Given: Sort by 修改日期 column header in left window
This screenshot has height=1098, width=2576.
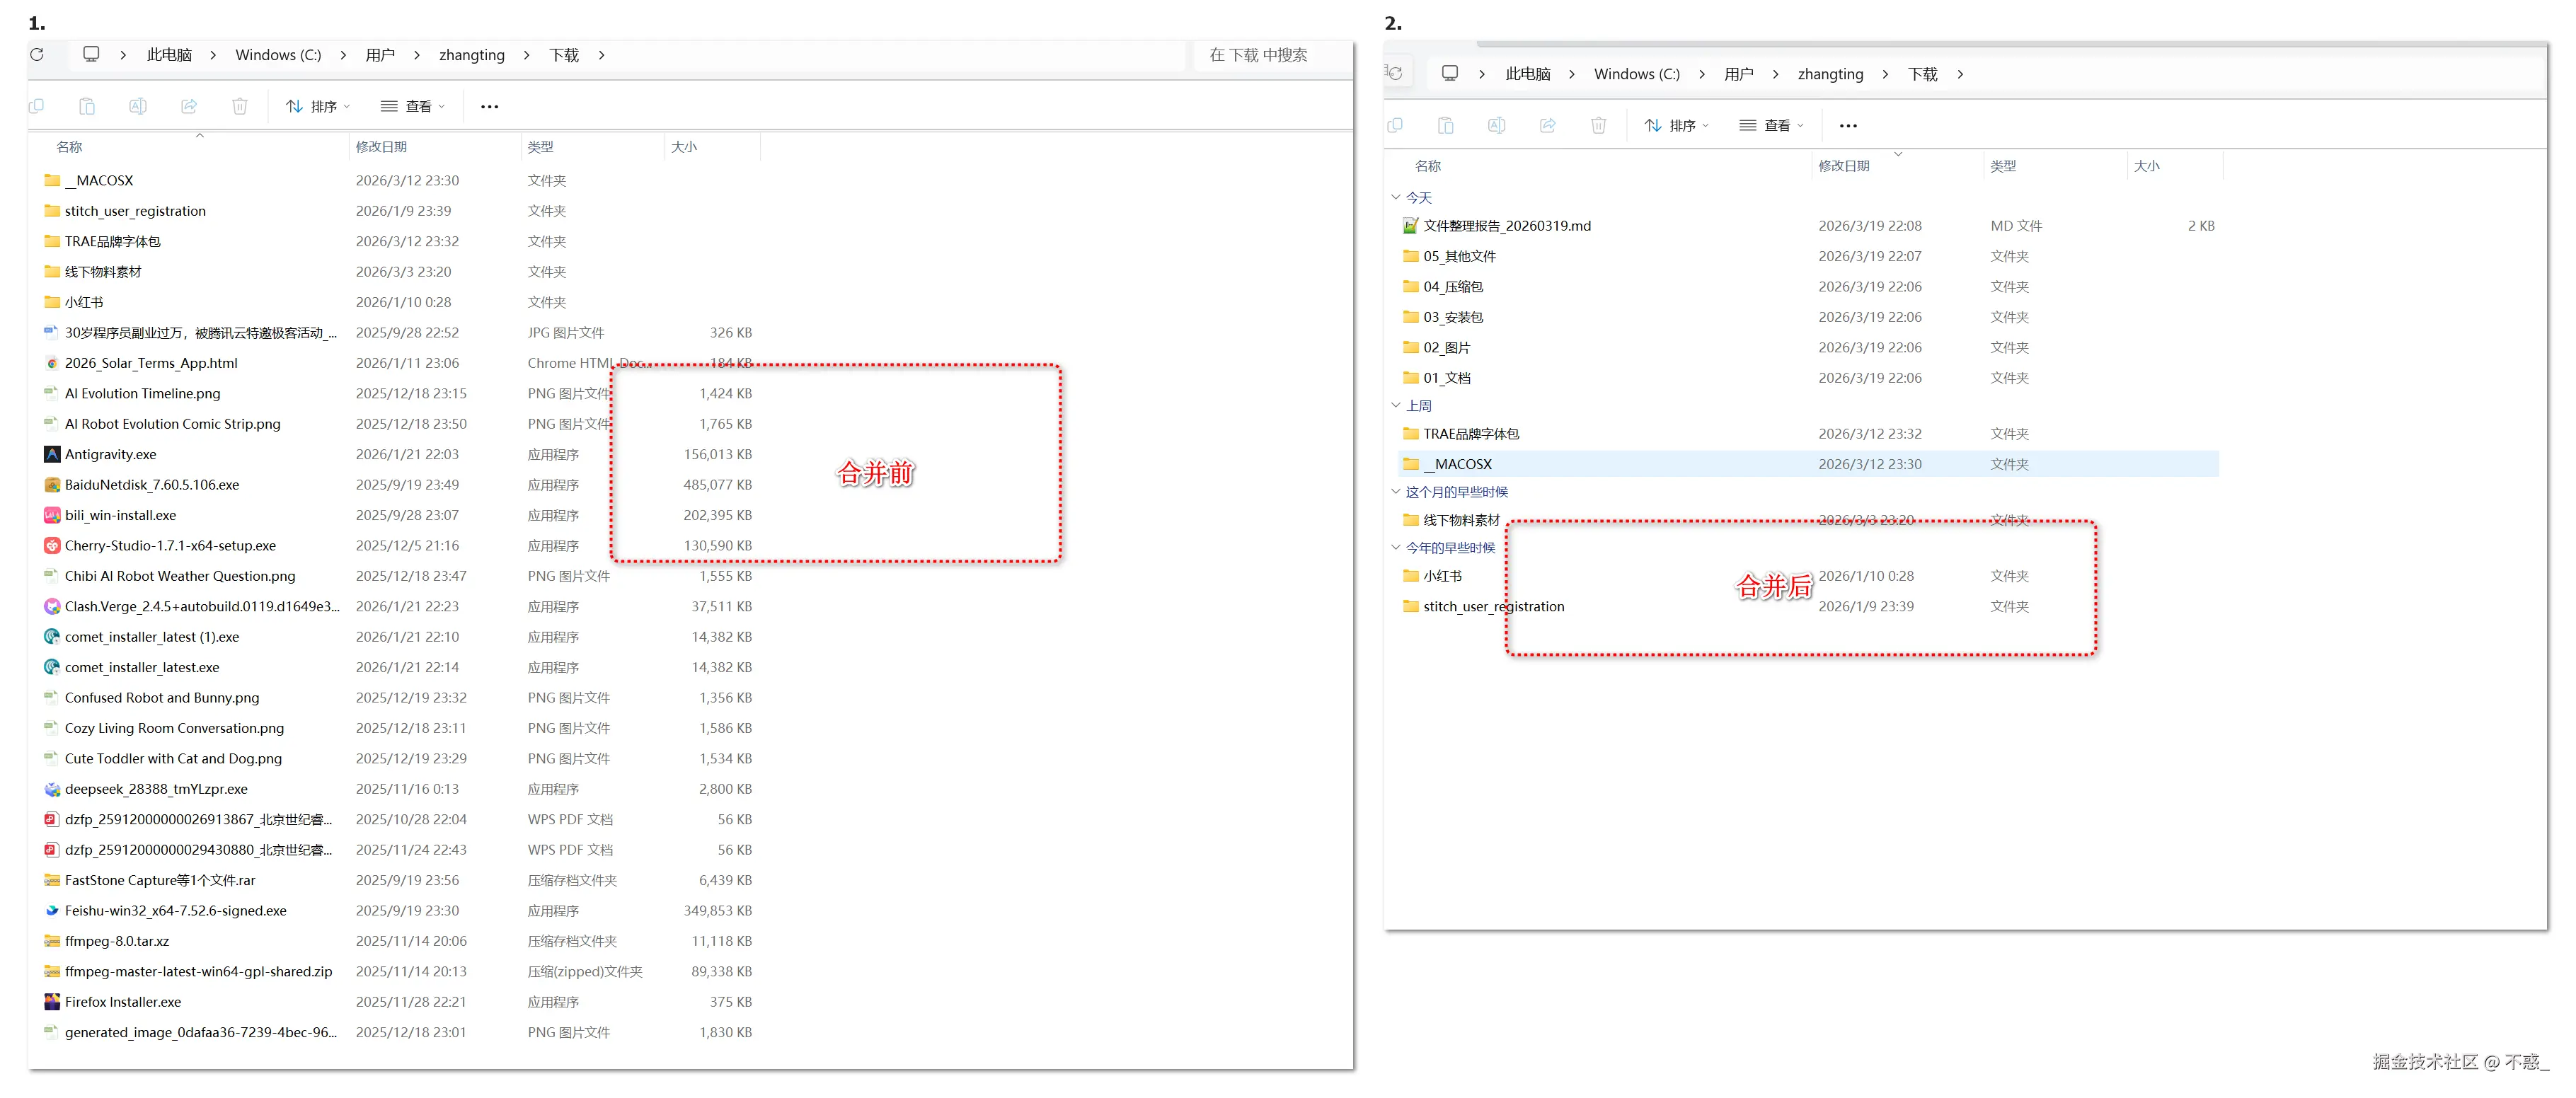Looking at the screenshot, I should point(381,147).
